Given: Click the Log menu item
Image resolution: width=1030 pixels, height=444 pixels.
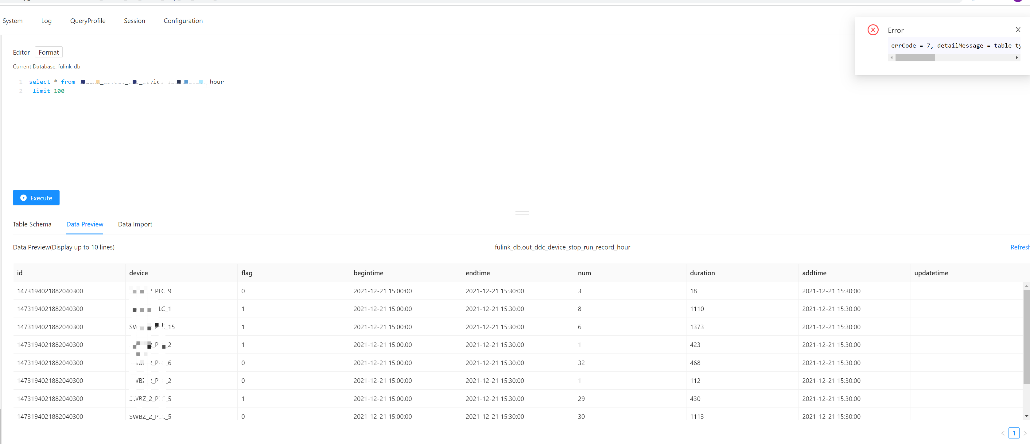Looking at the screenshot, I should [x=46, y=20].
